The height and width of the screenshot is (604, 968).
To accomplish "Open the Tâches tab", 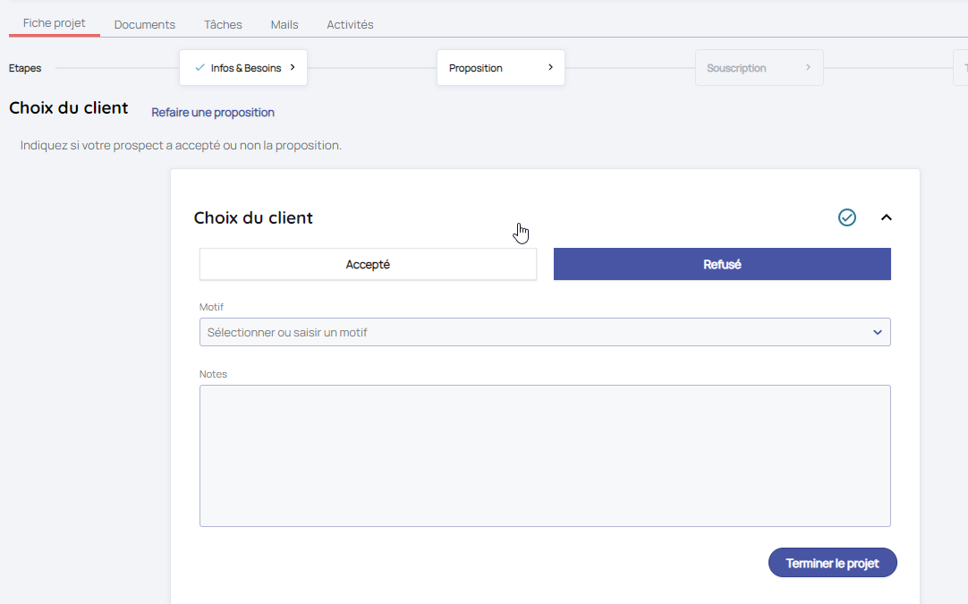I will point(223,25).
